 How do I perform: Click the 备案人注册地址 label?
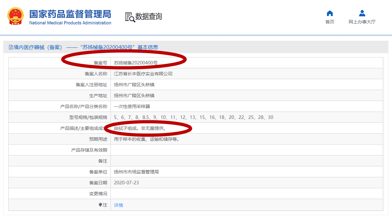tap(91, 85)
